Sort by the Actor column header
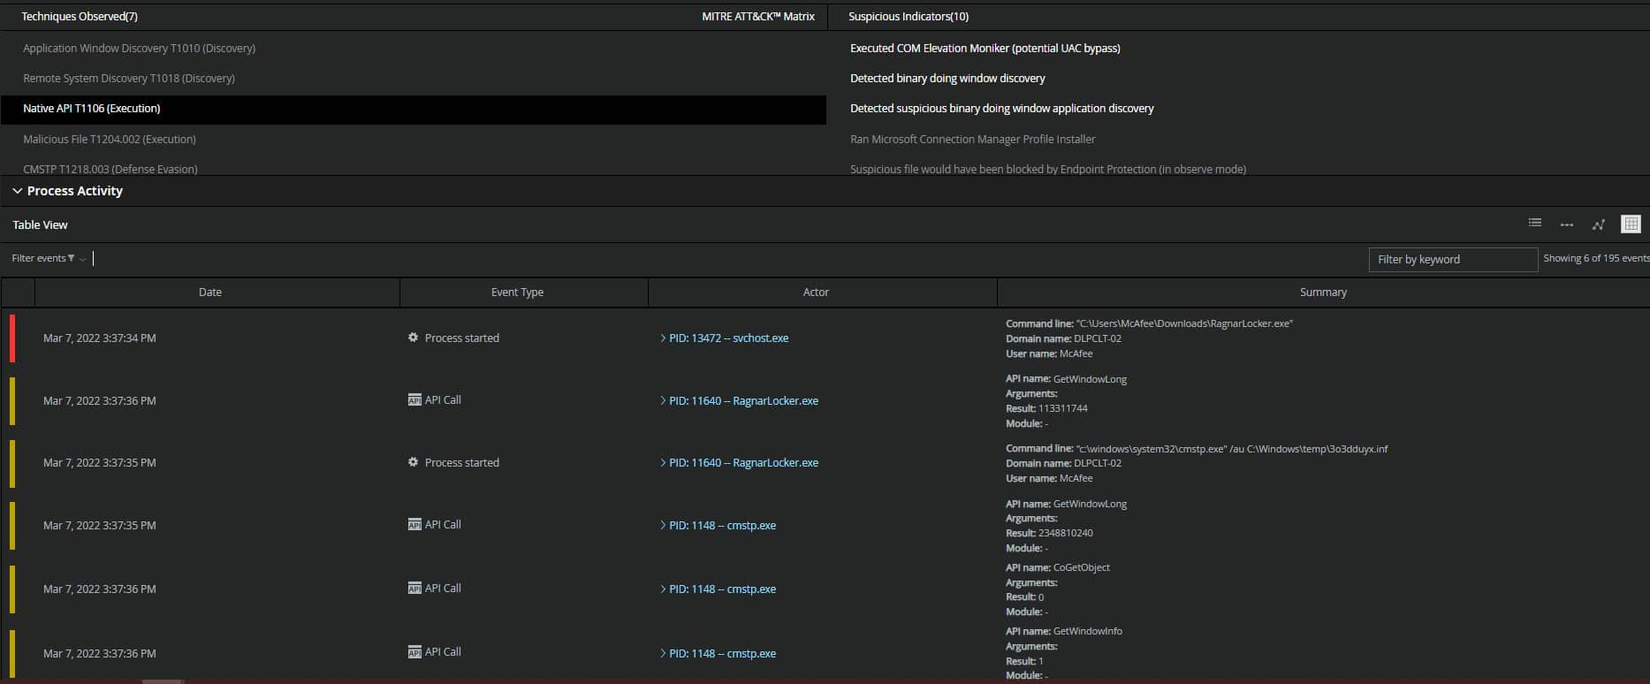1650x684 pixels. [816, 293]
